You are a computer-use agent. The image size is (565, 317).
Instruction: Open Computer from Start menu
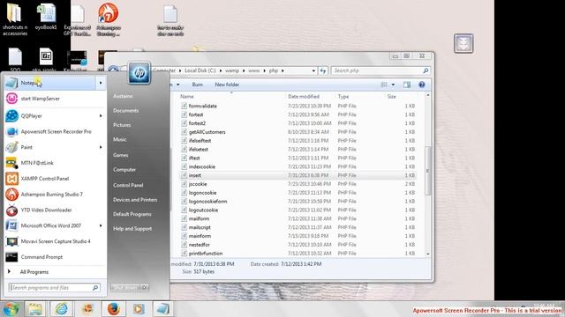[x=124, y=169]
